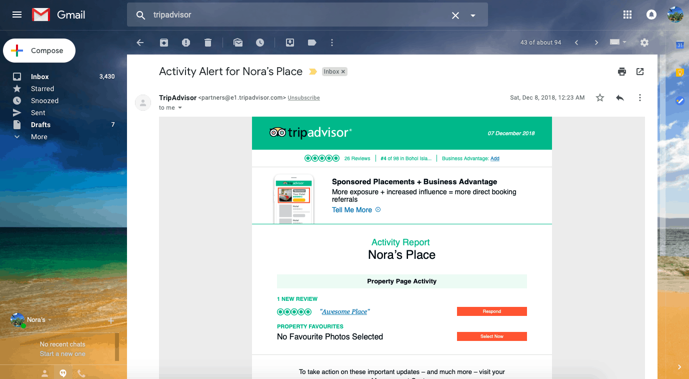Remove the Inbox label from the message
Image resolution: width=689 pixels, height=379 pixels.
point(343,72)
